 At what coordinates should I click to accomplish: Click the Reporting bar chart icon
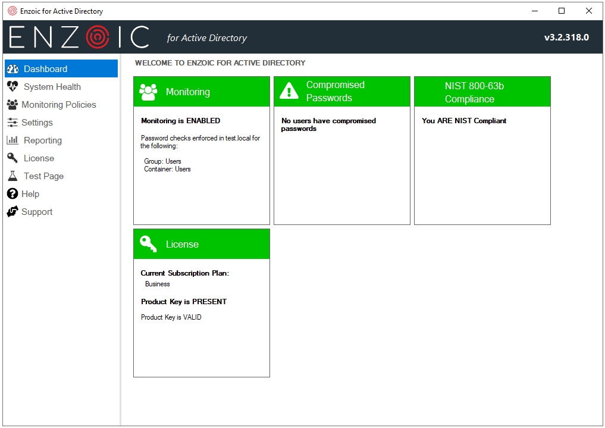[x=12, y=140]
